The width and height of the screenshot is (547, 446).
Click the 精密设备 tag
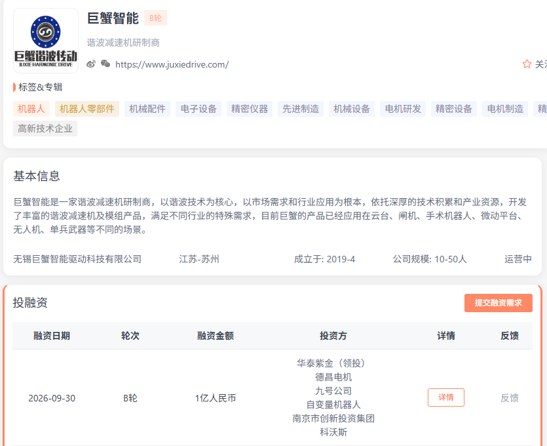454,109
